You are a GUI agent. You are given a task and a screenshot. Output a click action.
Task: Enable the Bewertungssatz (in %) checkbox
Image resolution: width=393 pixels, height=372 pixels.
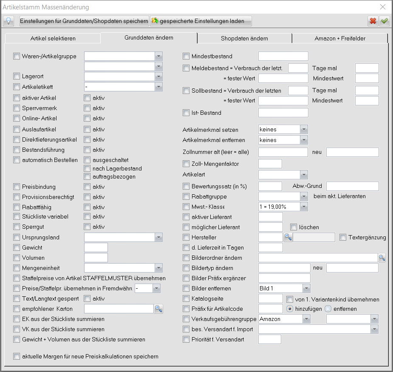pos(186,186)
